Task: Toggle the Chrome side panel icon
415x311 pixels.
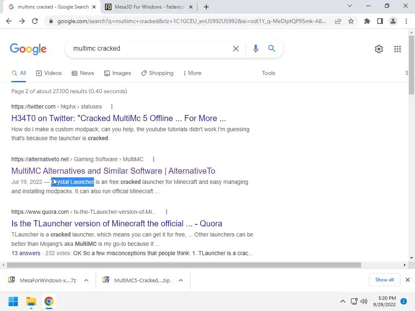Action: 380,21
